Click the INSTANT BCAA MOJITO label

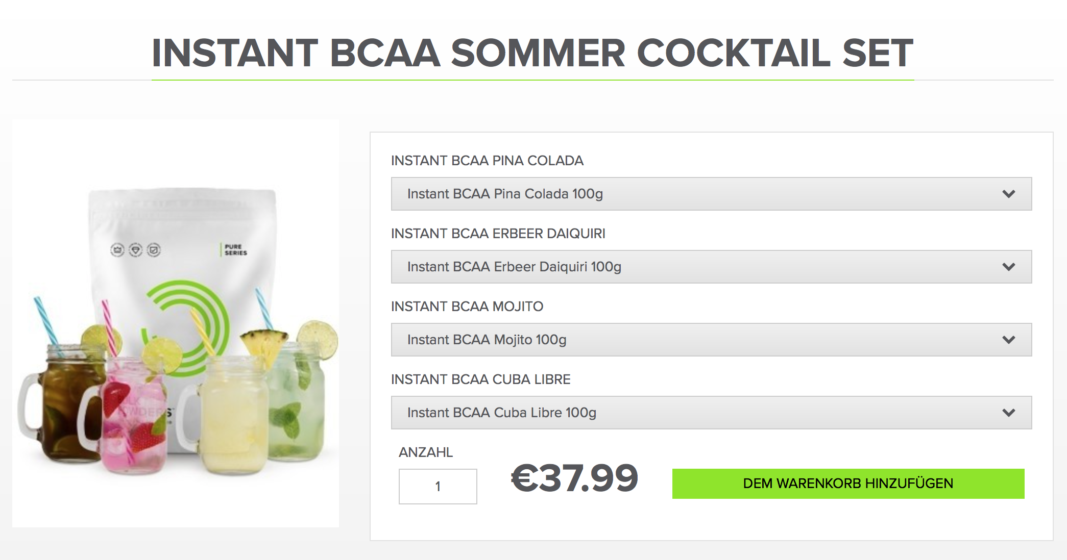467,307
